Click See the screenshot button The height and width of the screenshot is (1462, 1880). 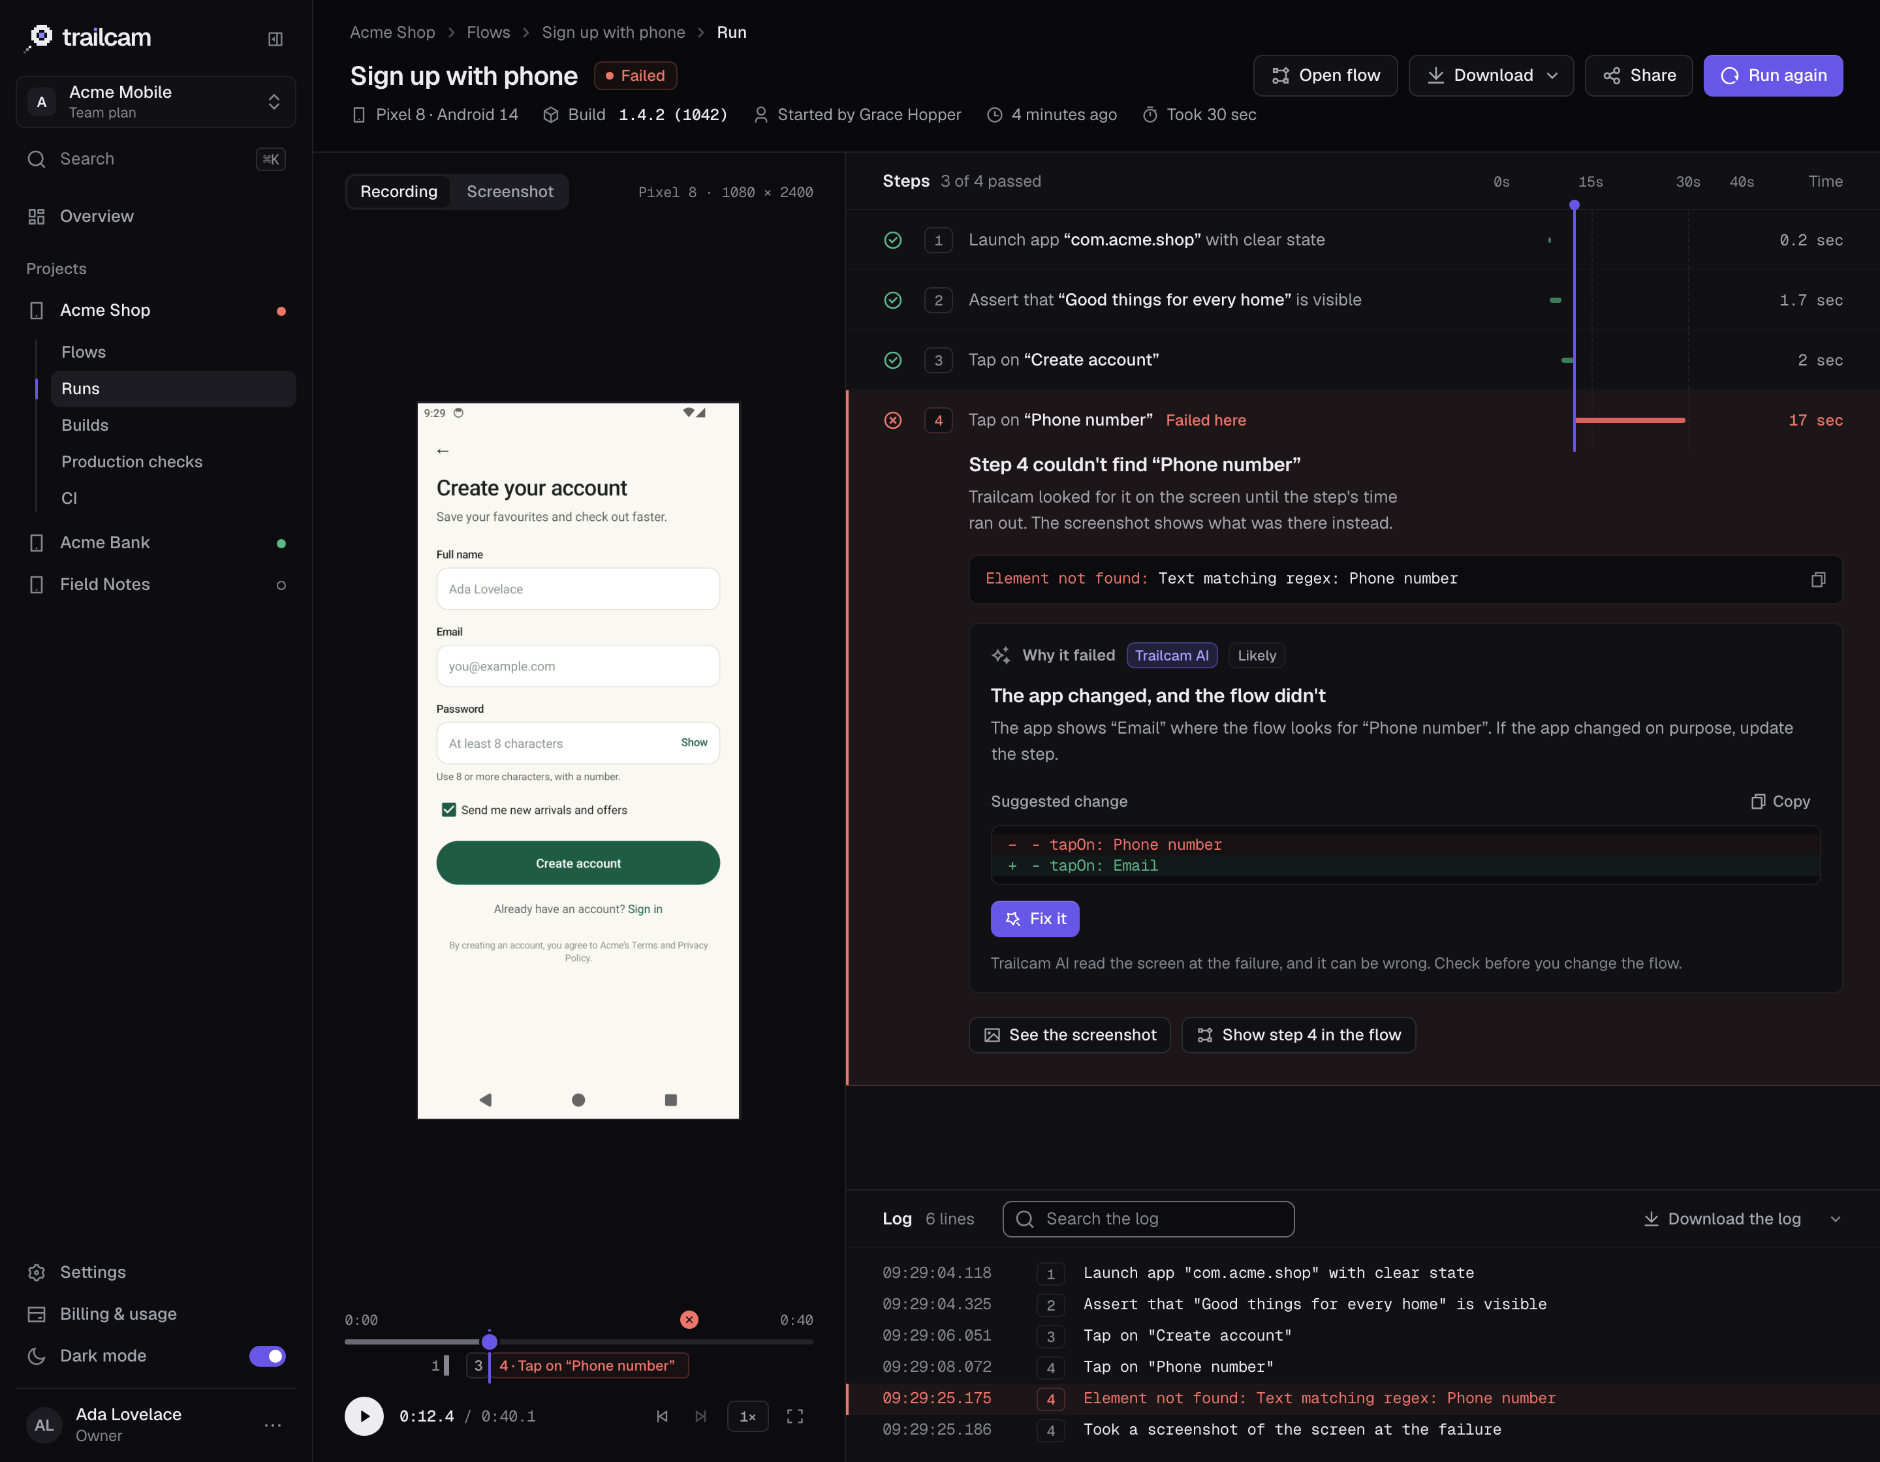tap(1069, 1034)
